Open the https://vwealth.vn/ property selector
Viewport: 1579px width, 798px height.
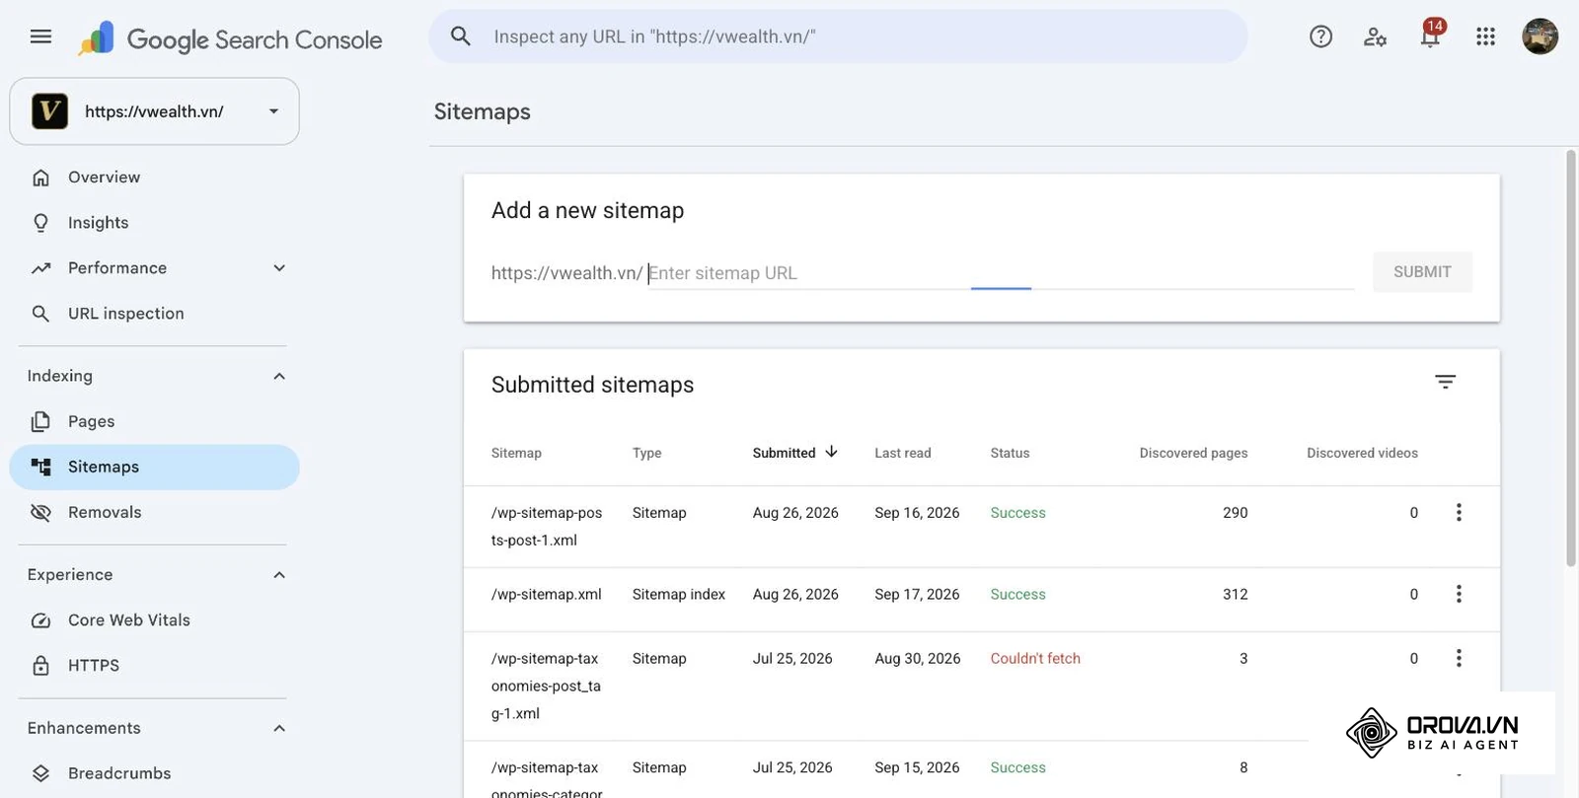pyautogui.click(x=154, y=111)
